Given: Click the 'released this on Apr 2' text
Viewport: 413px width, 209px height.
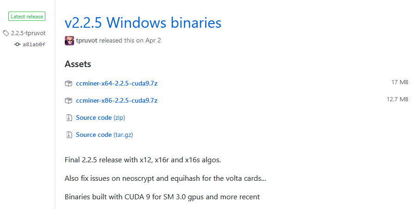Looking at the screenshot, I should click(130, 41).
